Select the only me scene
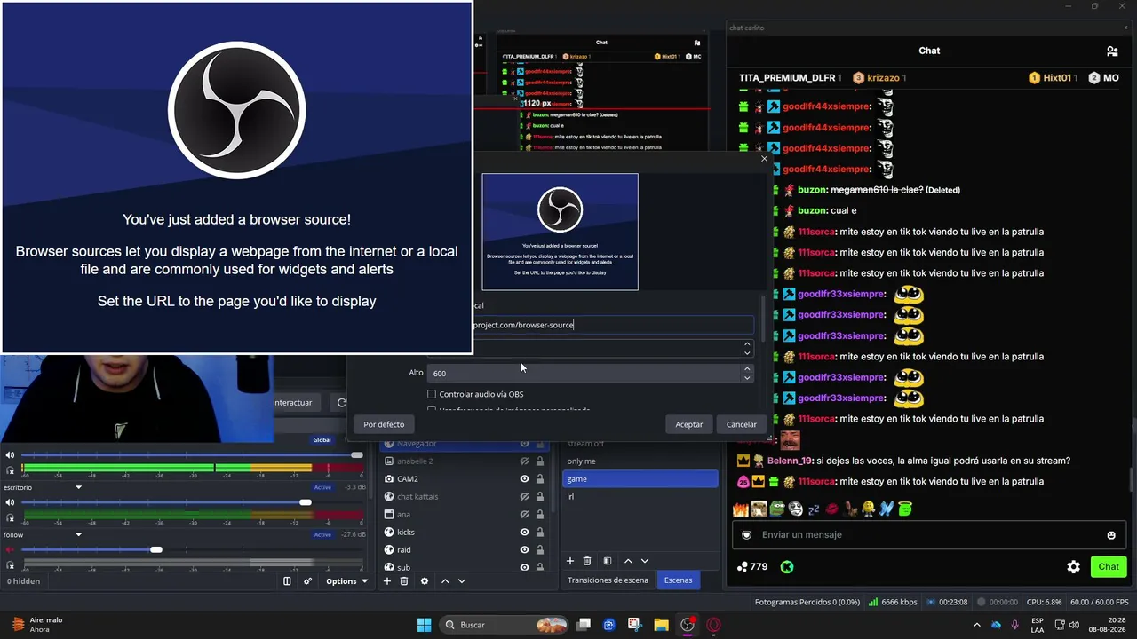This screenshot has height=639, width=1137. 640,461
